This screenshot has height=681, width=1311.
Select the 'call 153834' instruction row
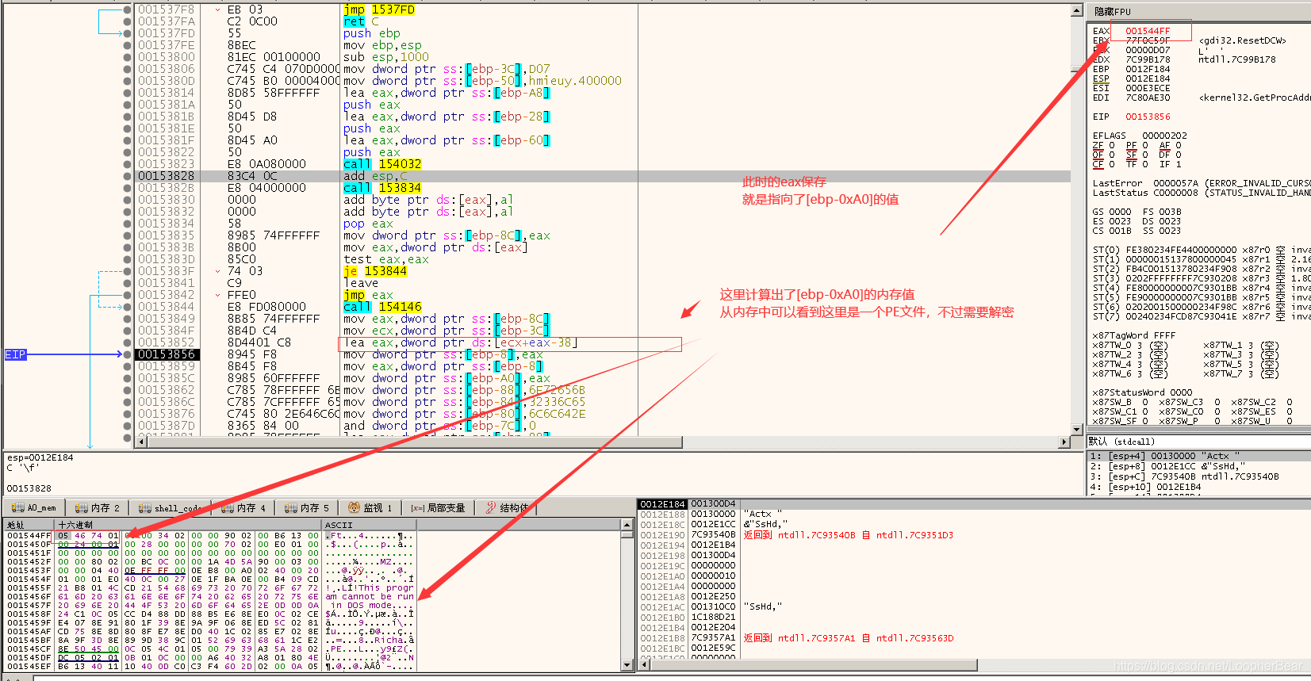tap(601, 188)
